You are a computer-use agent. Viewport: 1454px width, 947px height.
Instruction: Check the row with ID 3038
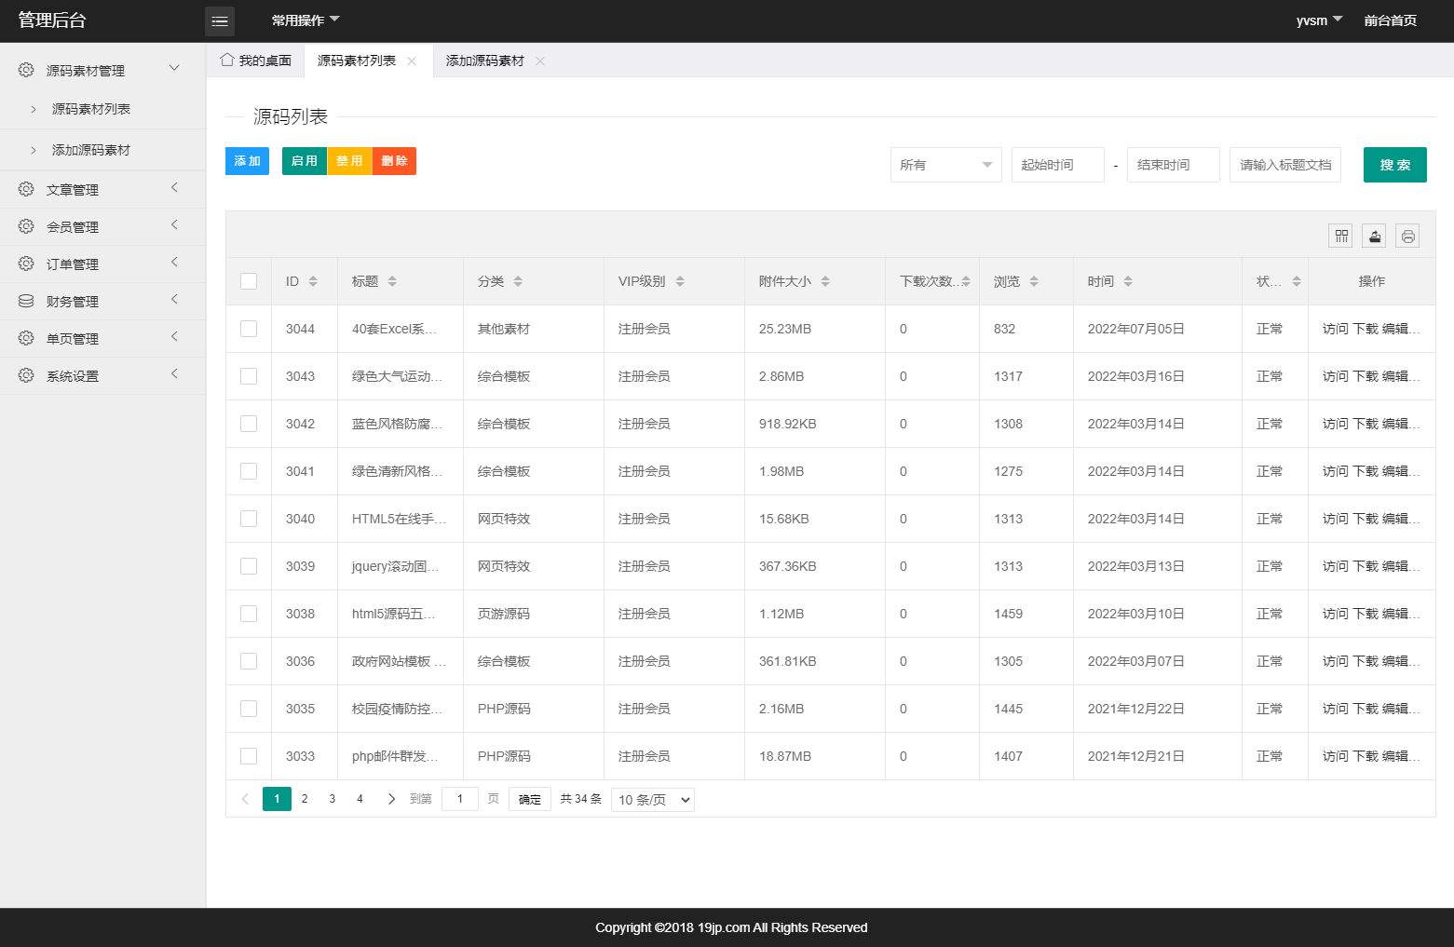click(x=249, y=614)
